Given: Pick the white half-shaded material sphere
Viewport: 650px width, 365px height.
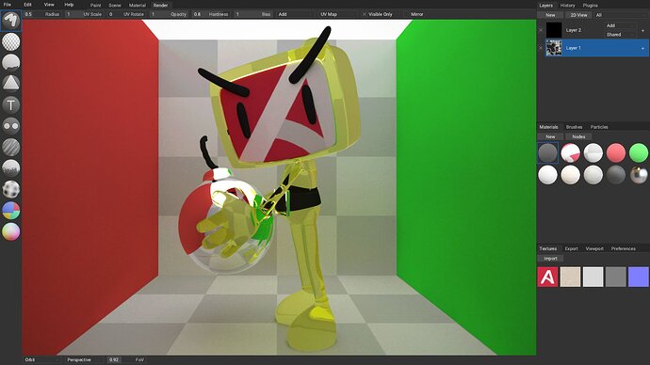Looking at the screenshot, I should pyautogui.click(x=593, y=152).
